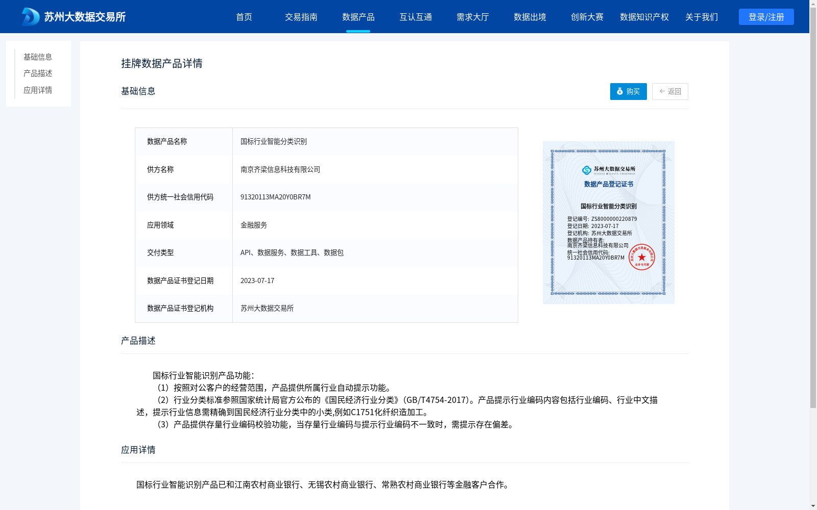817x510 pixels.
Task: Click the 登录/注册 button
Action: [766, 17]
